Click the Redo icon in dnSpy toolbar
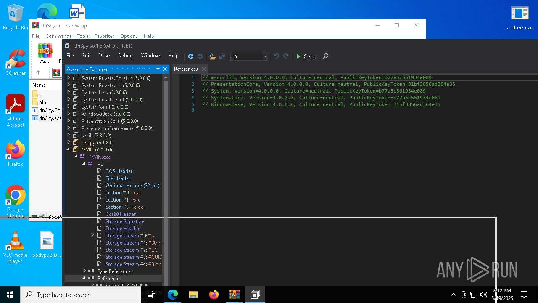This screenshot has width=538, height=303. coord(286,56)
